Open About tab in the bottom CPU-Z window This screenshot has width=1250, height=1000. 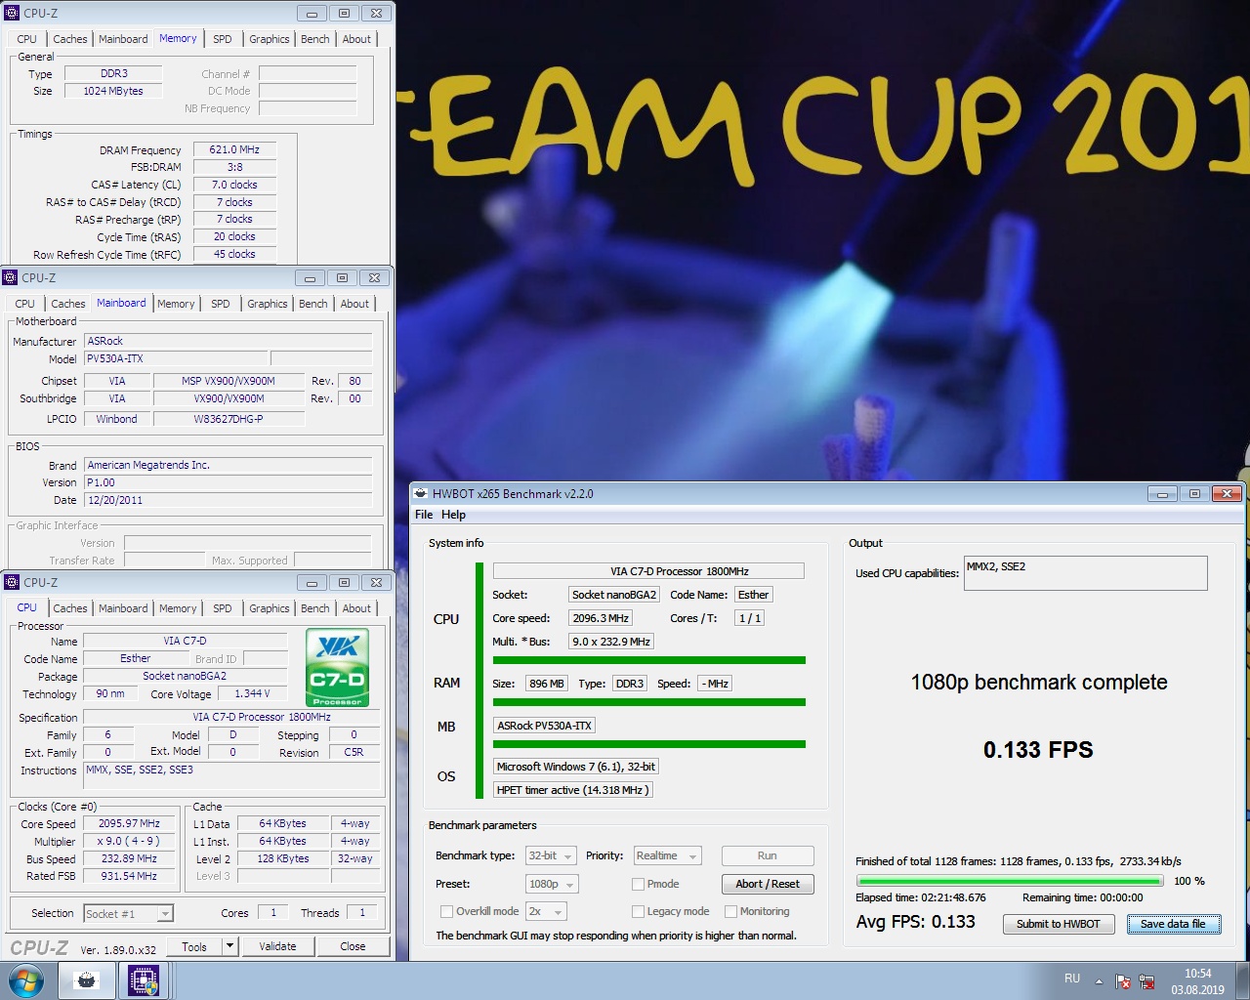(x=356, y=608)
